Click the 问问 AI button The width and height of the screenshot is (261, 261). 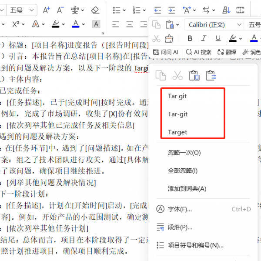[x=166, y=52]
